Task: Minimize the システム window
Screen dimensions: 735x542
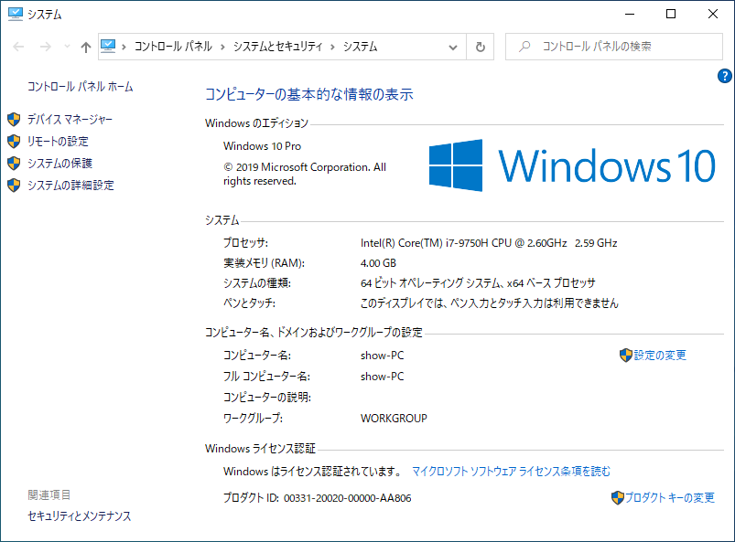Action: point(630,14)
